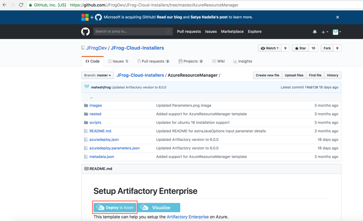363x221 pixels.
Task: Click the GitHub Octocat logo
Action: pyautogui.click(x=85, y=31)
